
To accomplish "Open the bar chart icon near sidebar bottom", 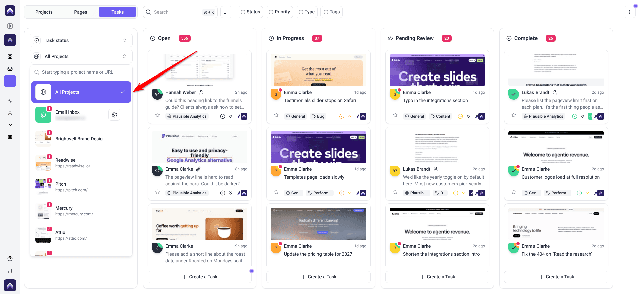I will point(10,271).
